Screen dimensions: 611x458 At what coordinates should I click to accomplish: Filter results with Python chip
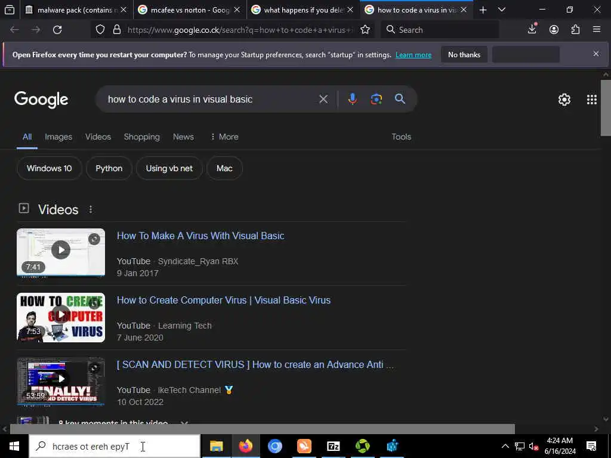[109, 168]
